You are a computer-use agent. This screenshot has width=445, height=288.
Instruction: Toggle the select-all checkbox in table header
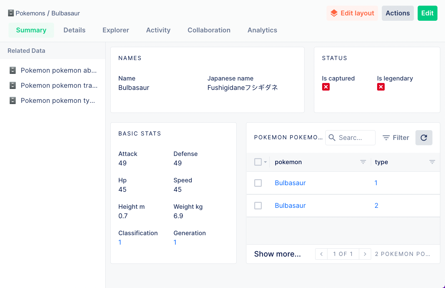258,162
